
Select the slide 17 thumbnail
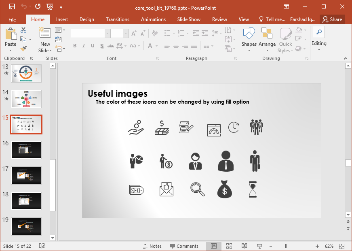[x=26, y=175]
